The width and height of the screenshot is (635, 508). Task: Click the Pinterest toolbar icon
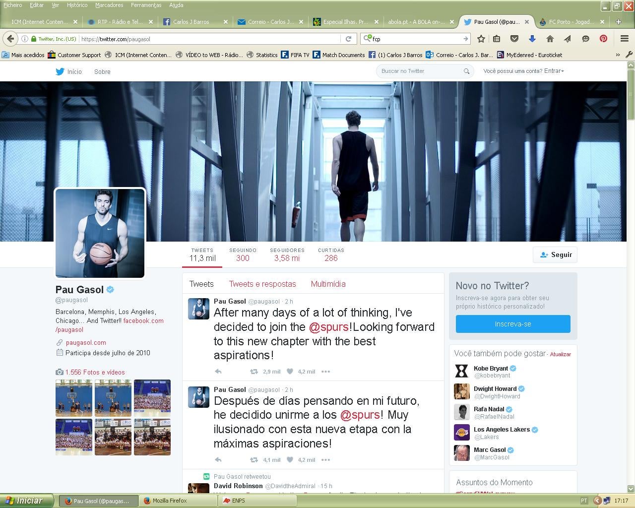[x=603, y=39]
